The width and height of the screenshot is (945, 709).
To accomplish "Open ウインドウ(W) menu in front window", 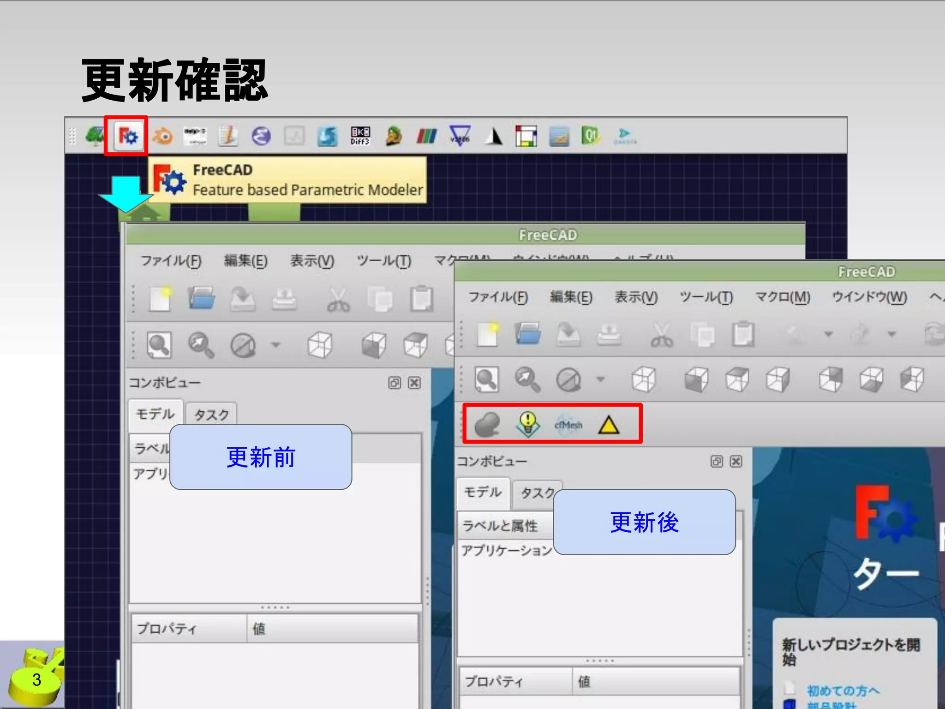I will click(869, 297).
